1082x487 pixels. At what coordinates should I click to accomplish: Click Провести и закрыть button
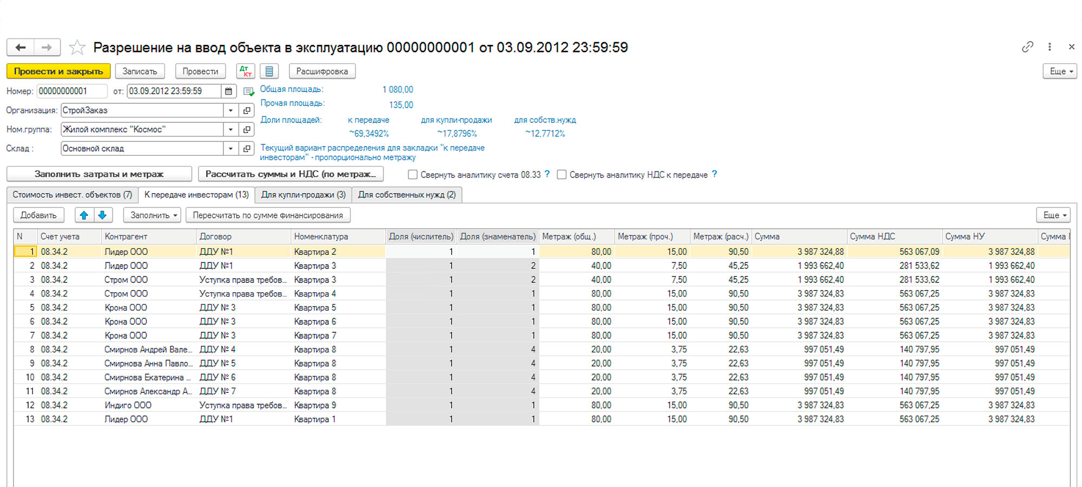pyautogui.click(x=58, y=71)
